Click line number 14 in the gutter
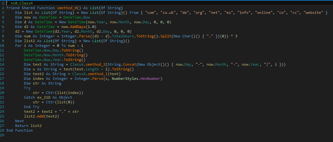This screenshot has width=333, height=142. click(2, 64)
